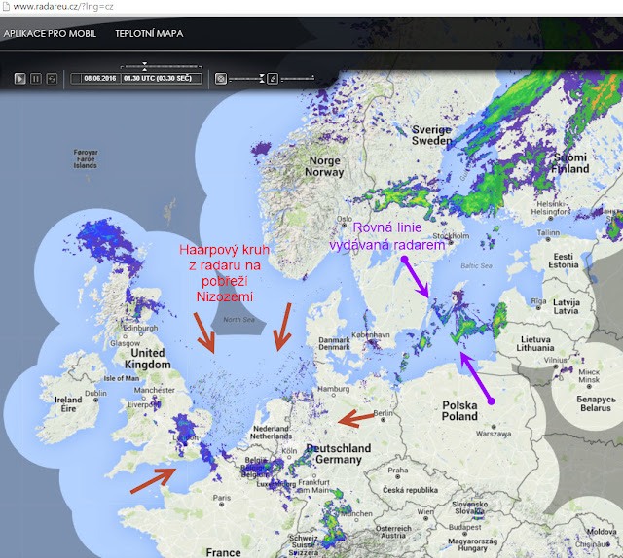Click the Dublin city marker
This screenshot has width=623, height=558.
(x=95, y=401)
